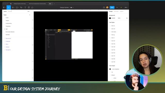Expand the text-base style group
The width and height of the screenshot is (165, 93).
[x=110, y=32]
